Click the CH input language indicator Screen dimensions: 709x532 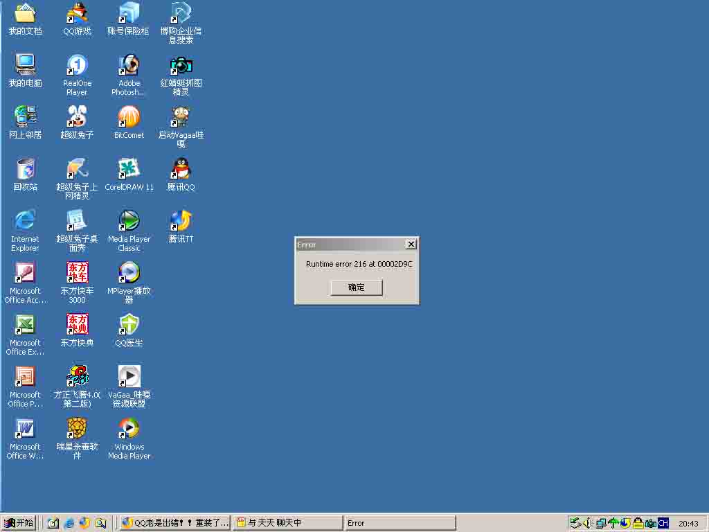(x=663, y=523)
